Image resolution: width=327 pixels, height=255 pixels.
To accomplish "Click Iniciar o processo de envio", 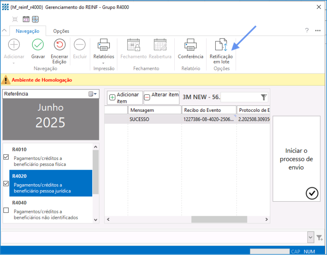I will coord(296,159).
